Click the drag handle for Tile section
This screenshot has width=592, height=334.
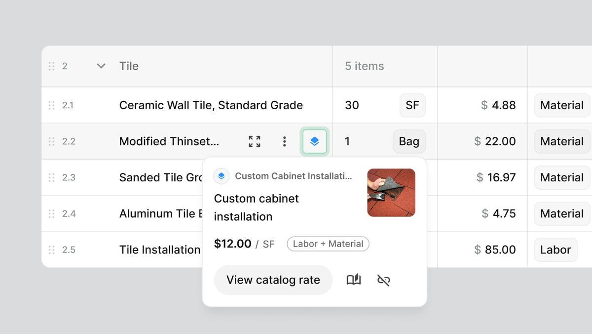pyautogui.click(x=51, y=66)
